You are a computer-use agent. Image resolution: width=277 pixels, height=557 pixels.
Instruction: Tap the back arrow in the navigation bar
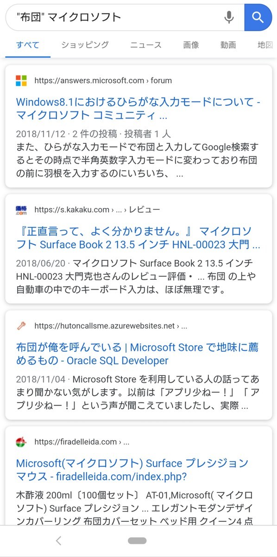pyautogui.click(x=58, y=540)
